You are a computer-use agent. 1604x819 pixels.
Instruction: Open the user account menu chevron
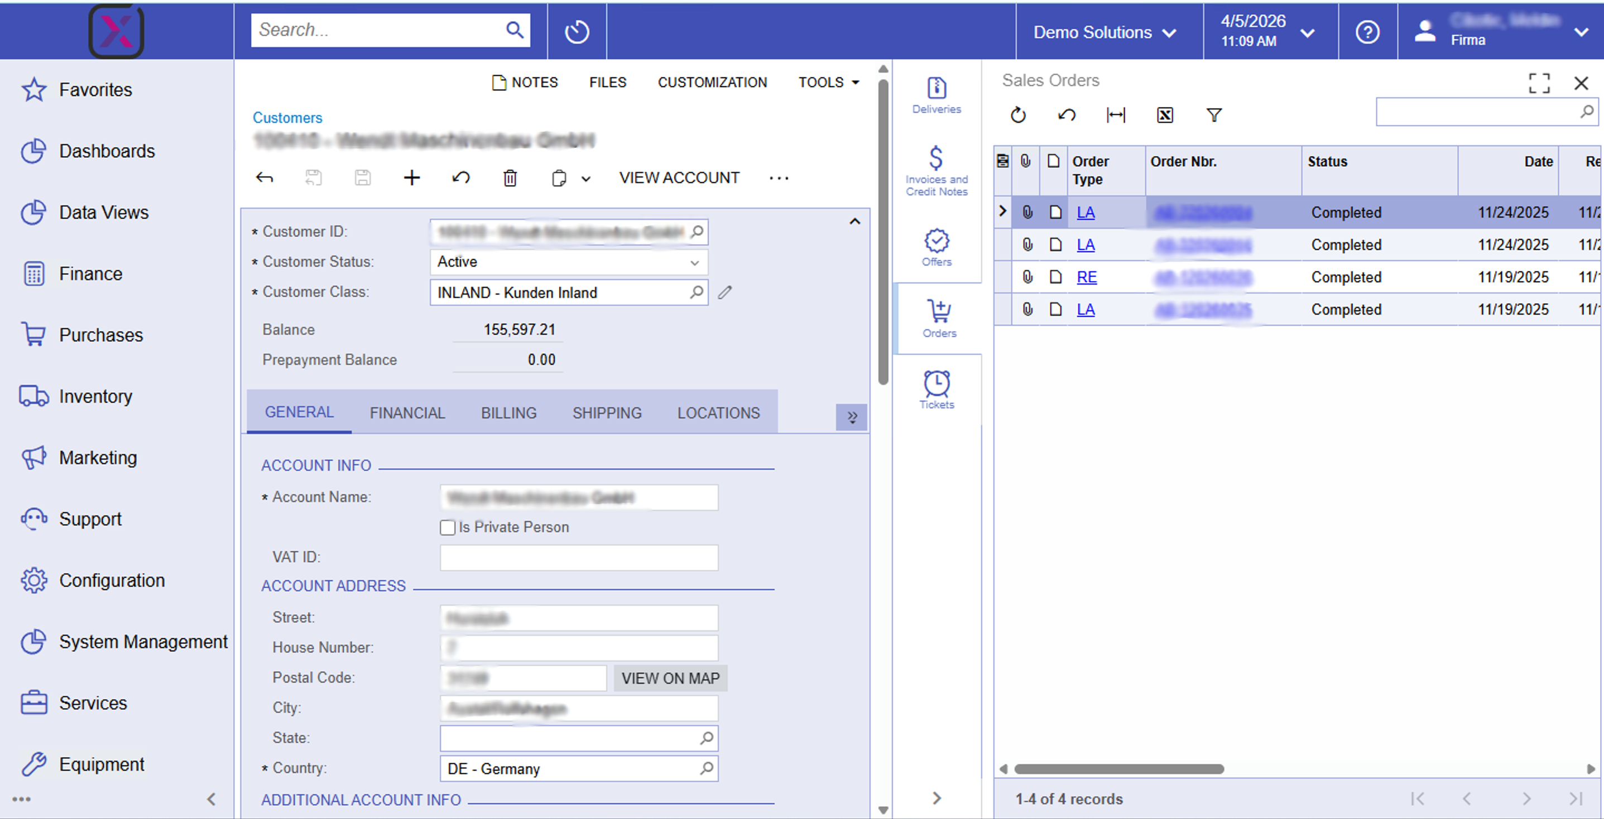coord(1582,32)
